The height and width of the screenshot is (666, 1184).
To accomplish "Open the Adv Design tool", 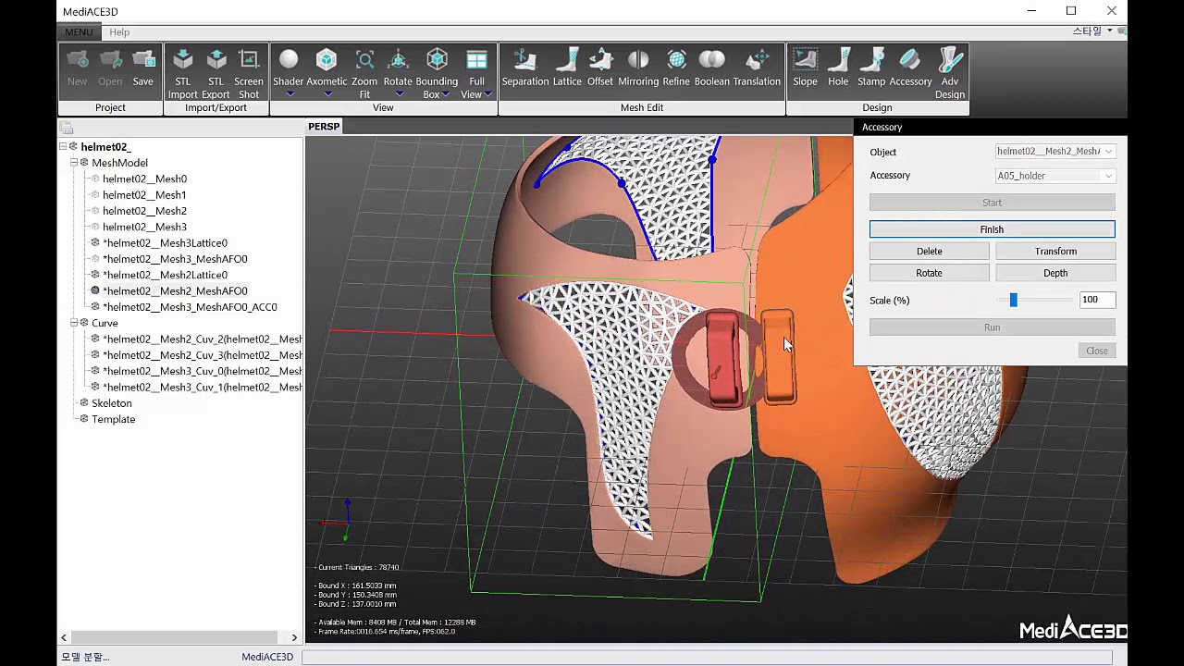I will point(950,74).
